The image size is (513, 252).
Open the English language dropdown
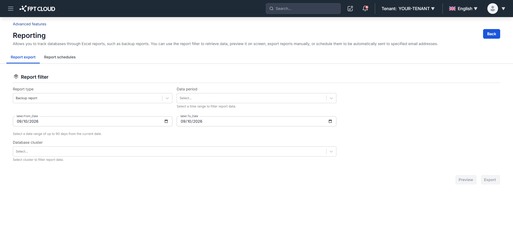click(463, 9)
